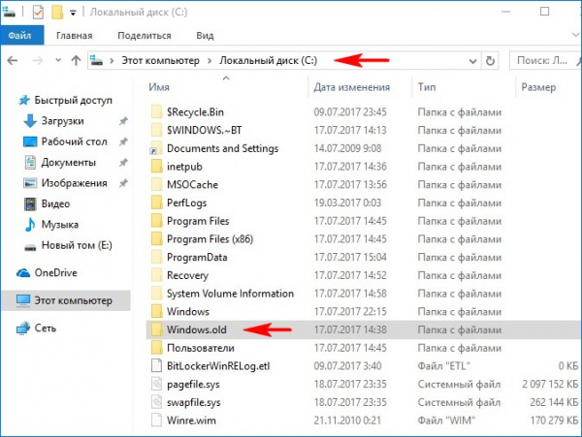Open the Файл menu
Viewport: 582px width, 437px height.
(20, 36)
